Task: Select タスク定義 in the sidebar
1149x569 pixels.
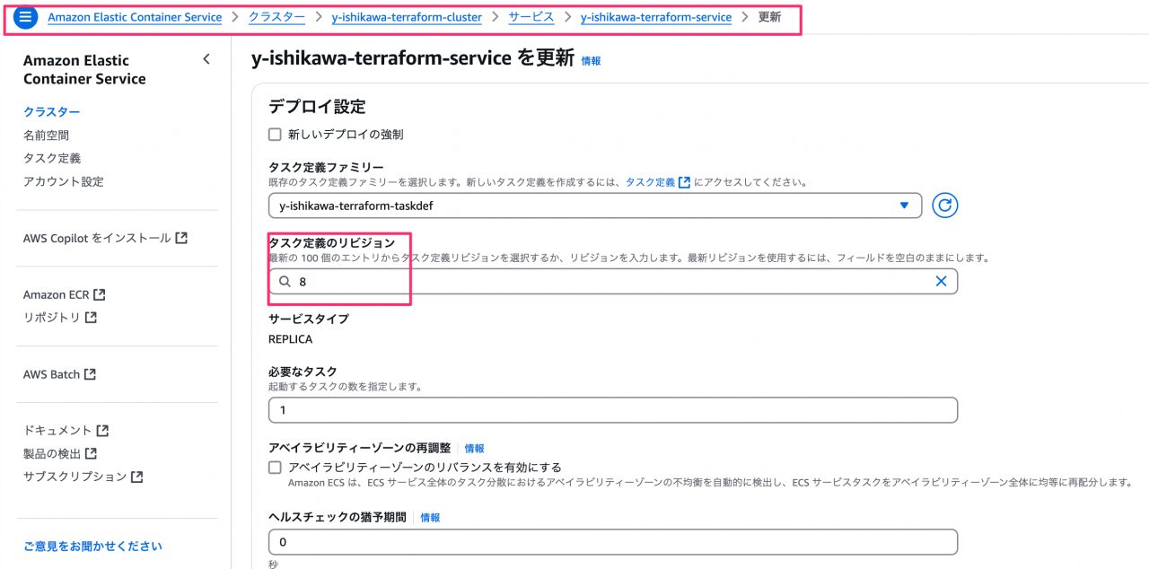Action: click(x=52, y=159)
